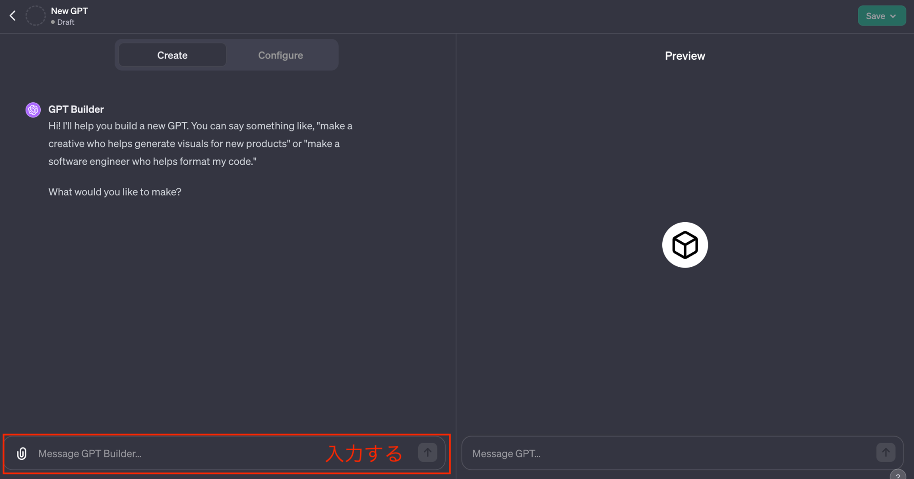Send the message to GPT Builder

(x=428, y=453)
